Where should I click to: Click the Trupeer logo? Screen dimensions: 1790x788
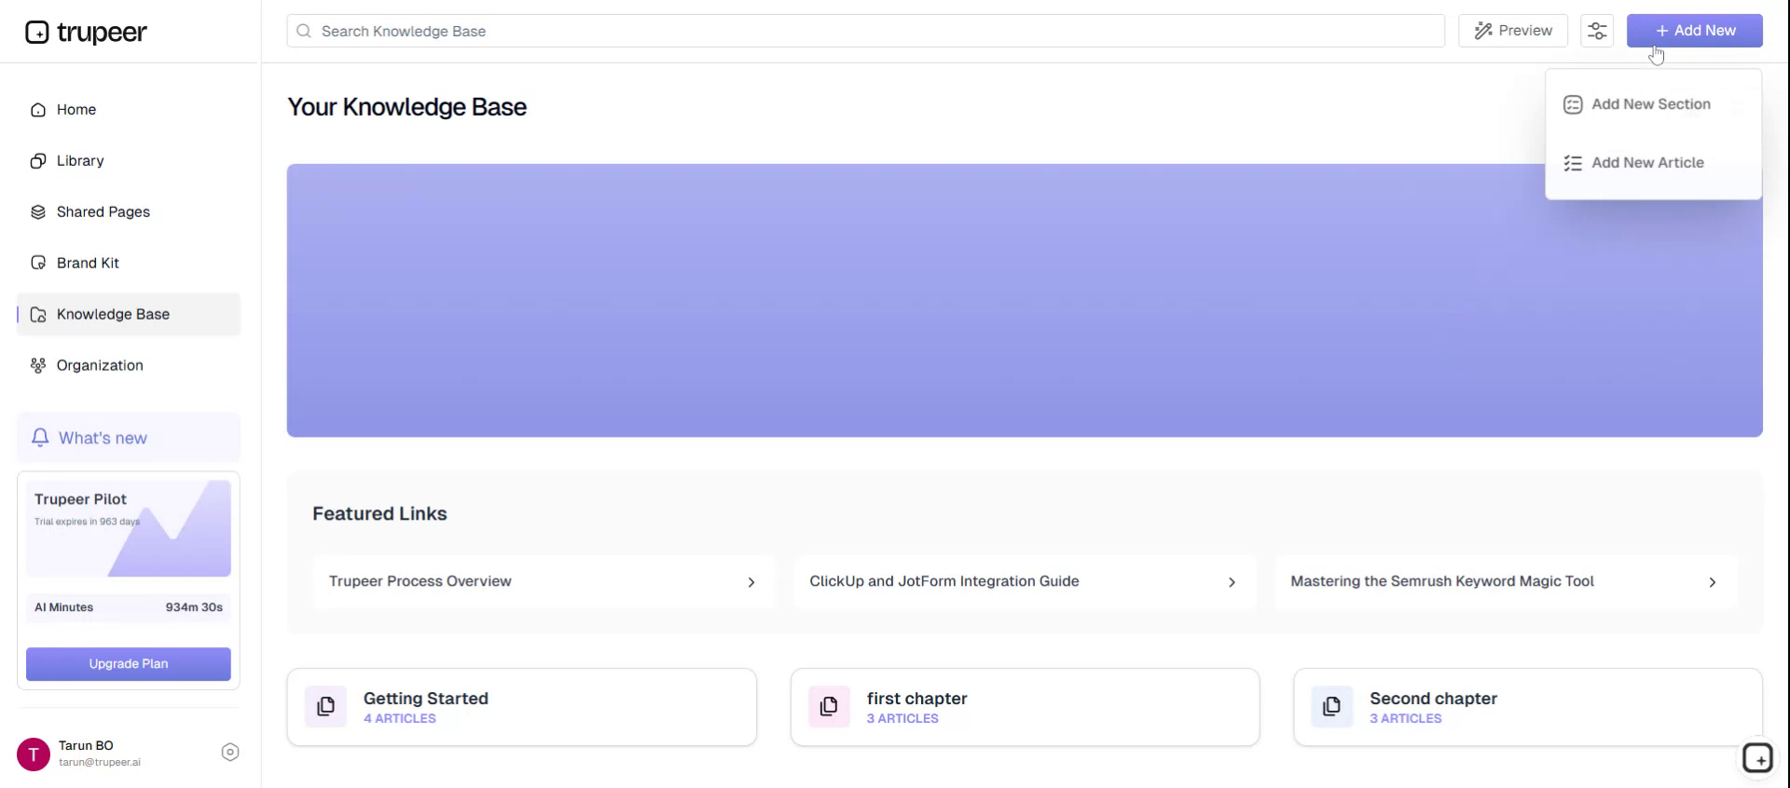[x=86, y=33]
